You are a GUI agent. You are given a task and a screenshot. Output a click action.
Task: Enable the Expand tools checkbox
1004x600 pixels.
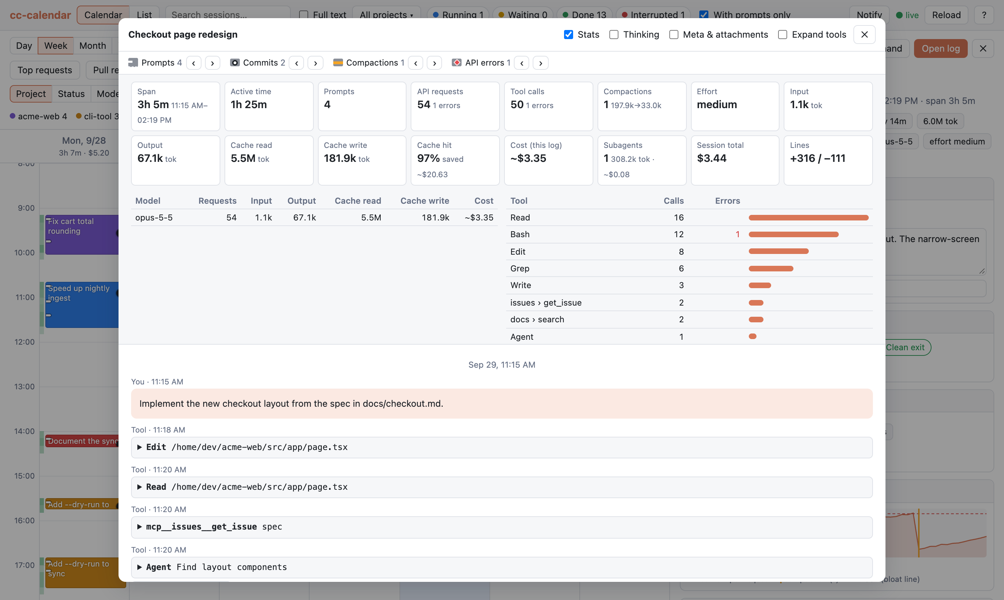[783, 35]
